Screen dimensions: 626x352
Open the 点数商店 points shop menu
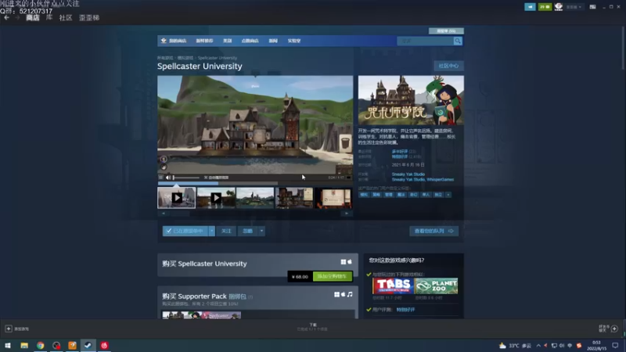coord(250,41)
